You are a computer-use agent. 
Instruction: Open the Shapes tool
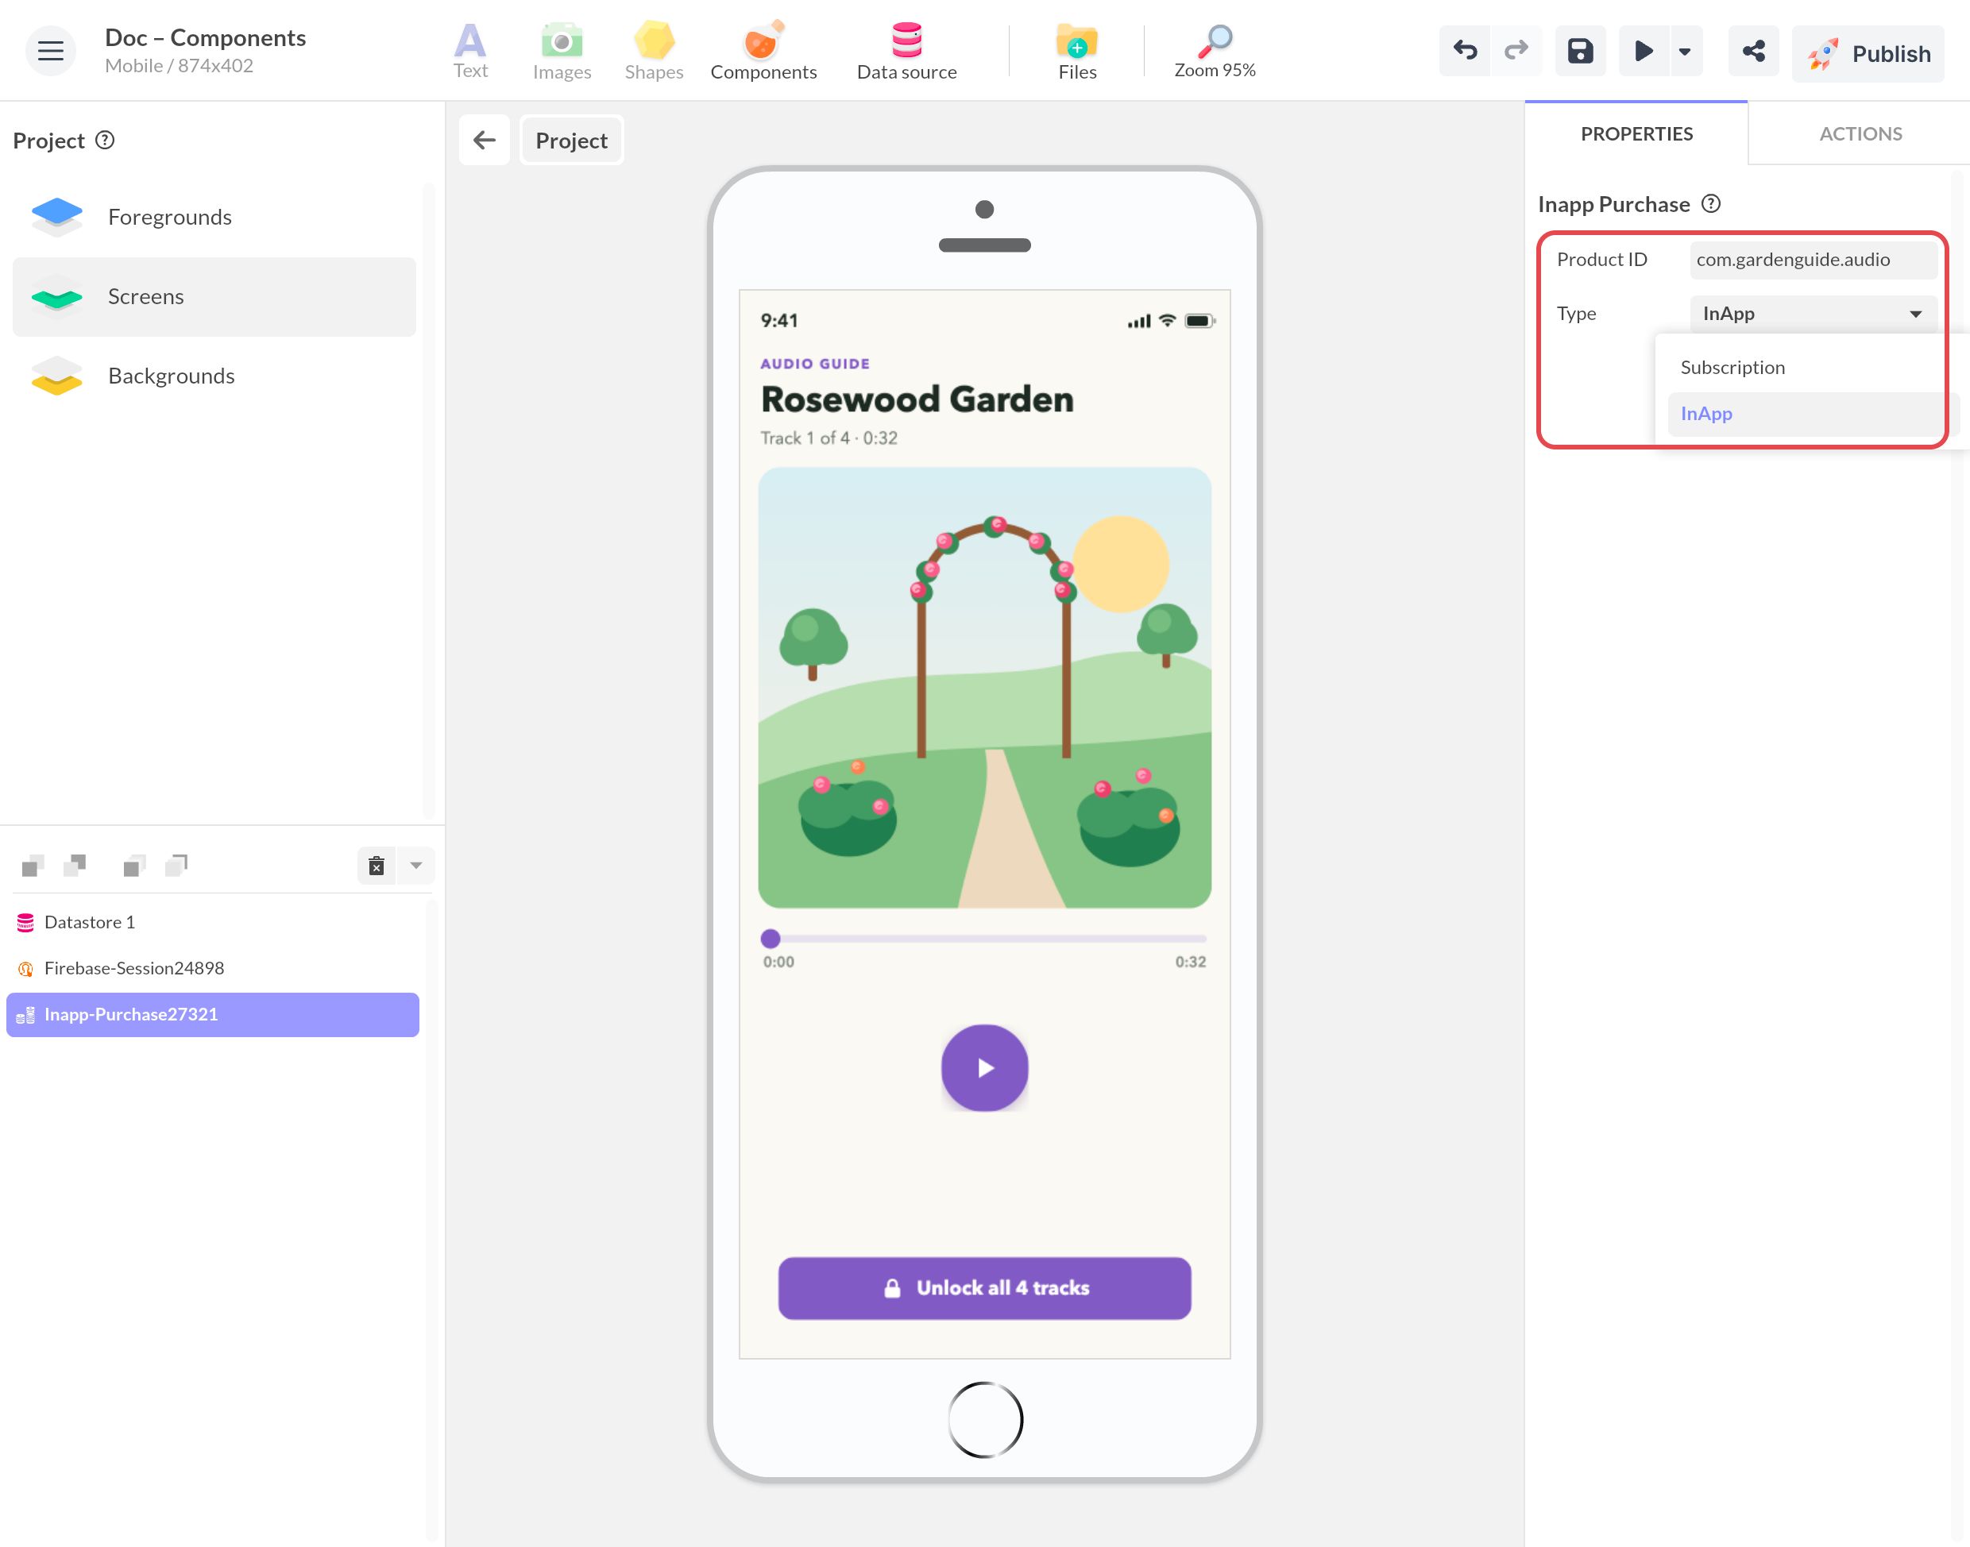[654, 52]
